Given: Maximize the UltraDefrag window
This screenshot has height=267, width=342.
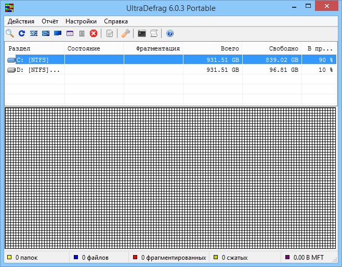Looking at the screenshot, I should (x=308, y=6).
